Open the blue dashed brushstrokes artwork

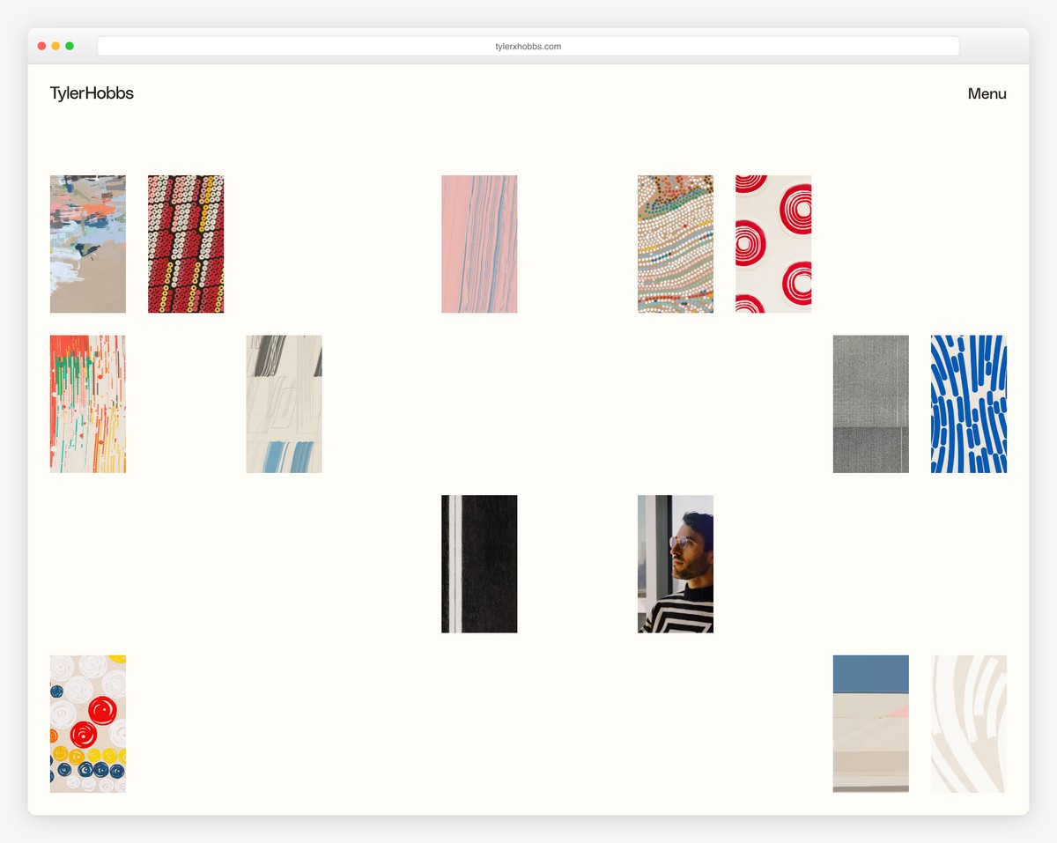968,404
